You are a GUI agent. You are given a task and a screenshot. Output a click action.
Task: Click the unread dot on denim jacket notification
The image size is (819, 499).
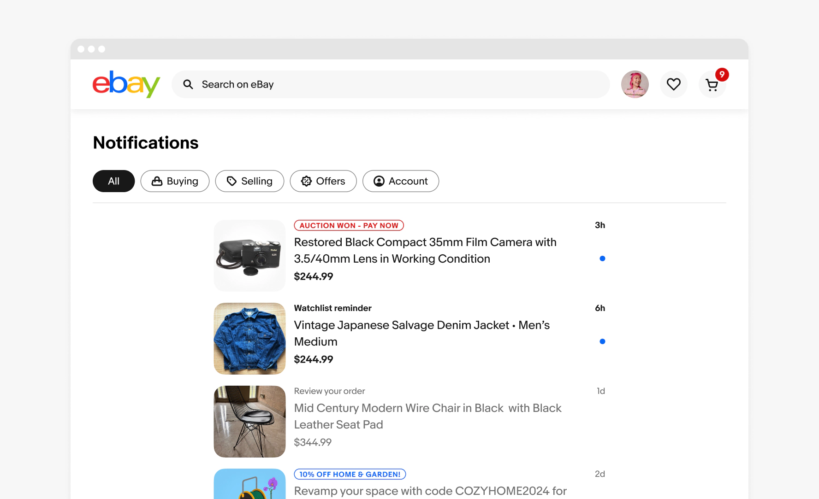(x=602, y=341)
